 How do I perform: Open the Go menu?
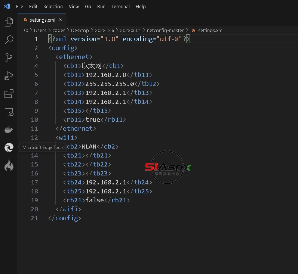(x=88, y=7)
